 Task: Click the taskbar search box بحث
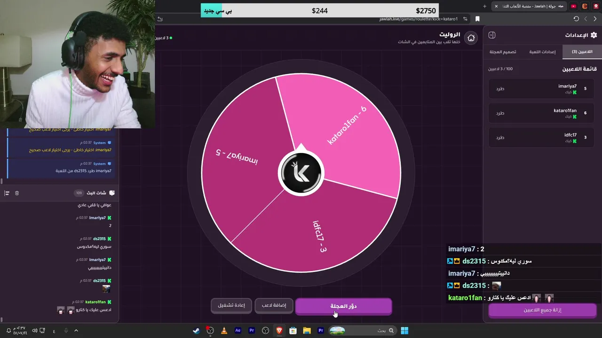pyautogui.click(x=362, y=330)
